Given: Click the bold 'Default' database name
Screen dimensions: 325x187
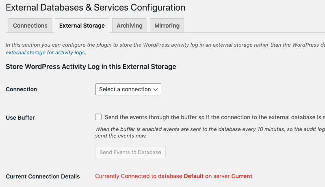Looking at the screenshot, I should 193,176.
